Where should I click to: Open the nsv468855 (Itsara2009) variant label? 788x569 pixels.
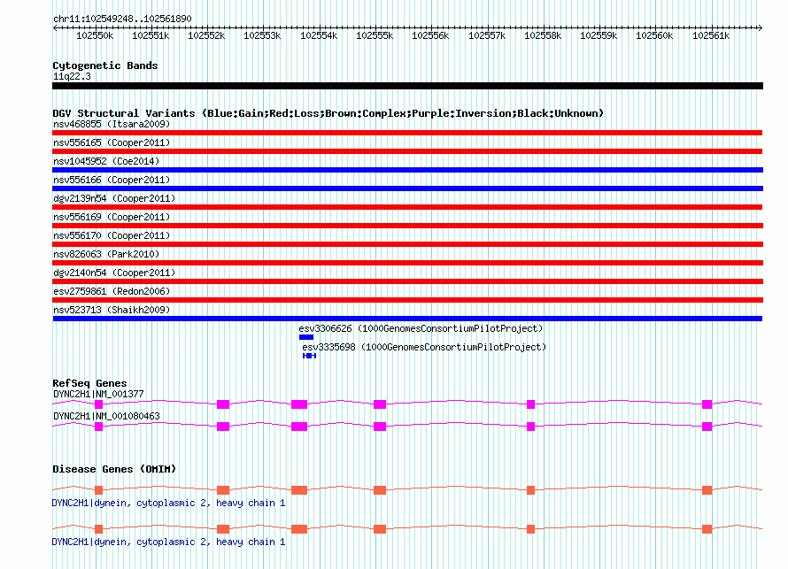pos(112,124)
